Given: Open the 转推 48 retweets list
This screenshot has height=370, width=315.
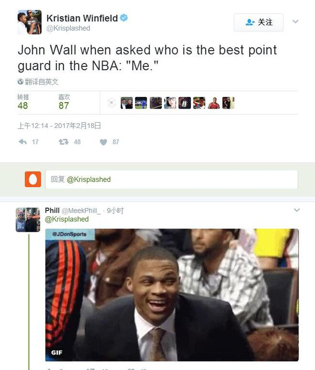Looking at the screenshot, I should click(x=23, y=102).
